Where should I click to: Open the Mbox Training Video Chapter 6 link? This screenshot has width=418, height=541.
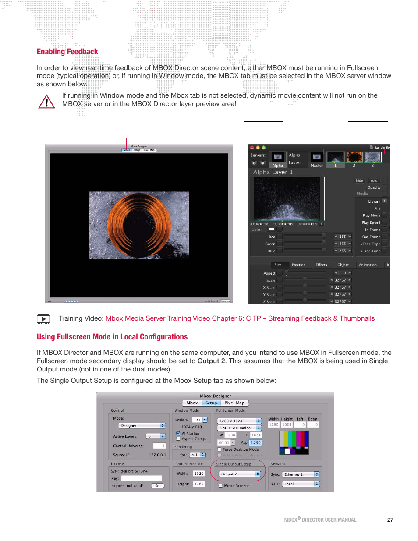(240, 318)
